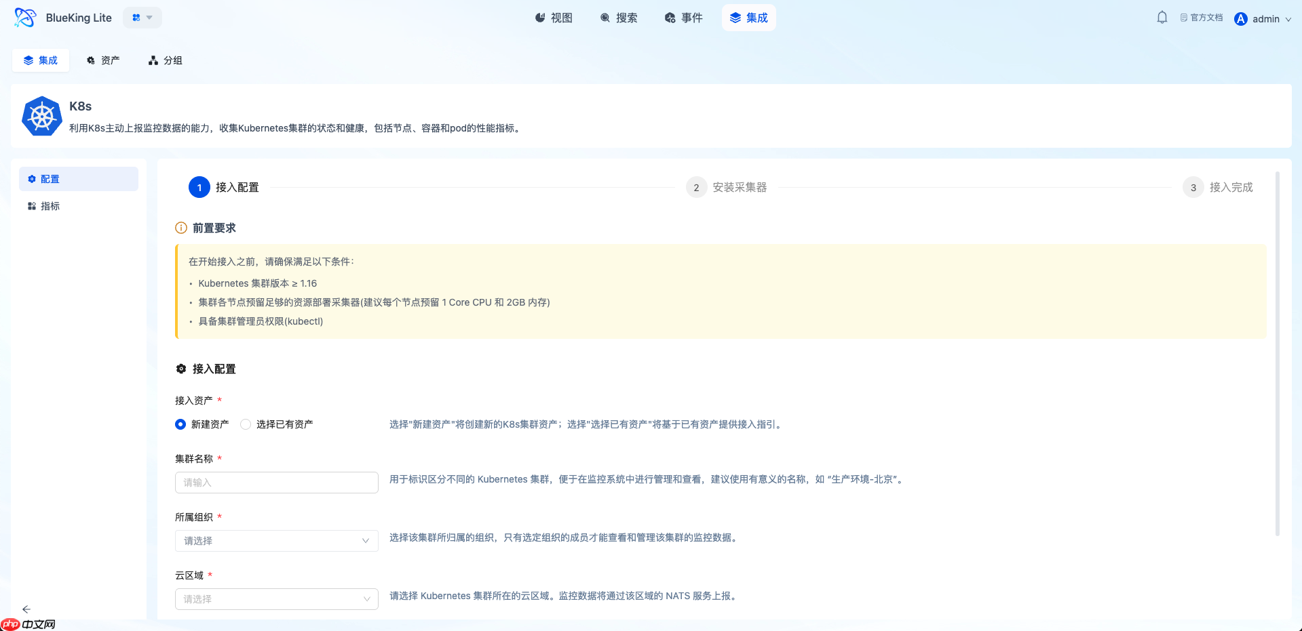Select the 选择已有资产 radio option

tap(245, 424)
